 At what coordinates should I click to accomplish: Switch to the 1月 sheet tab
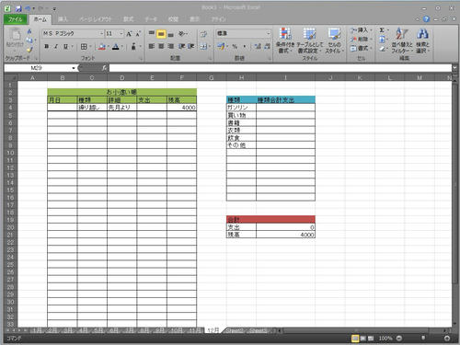(x=37, y=330)
